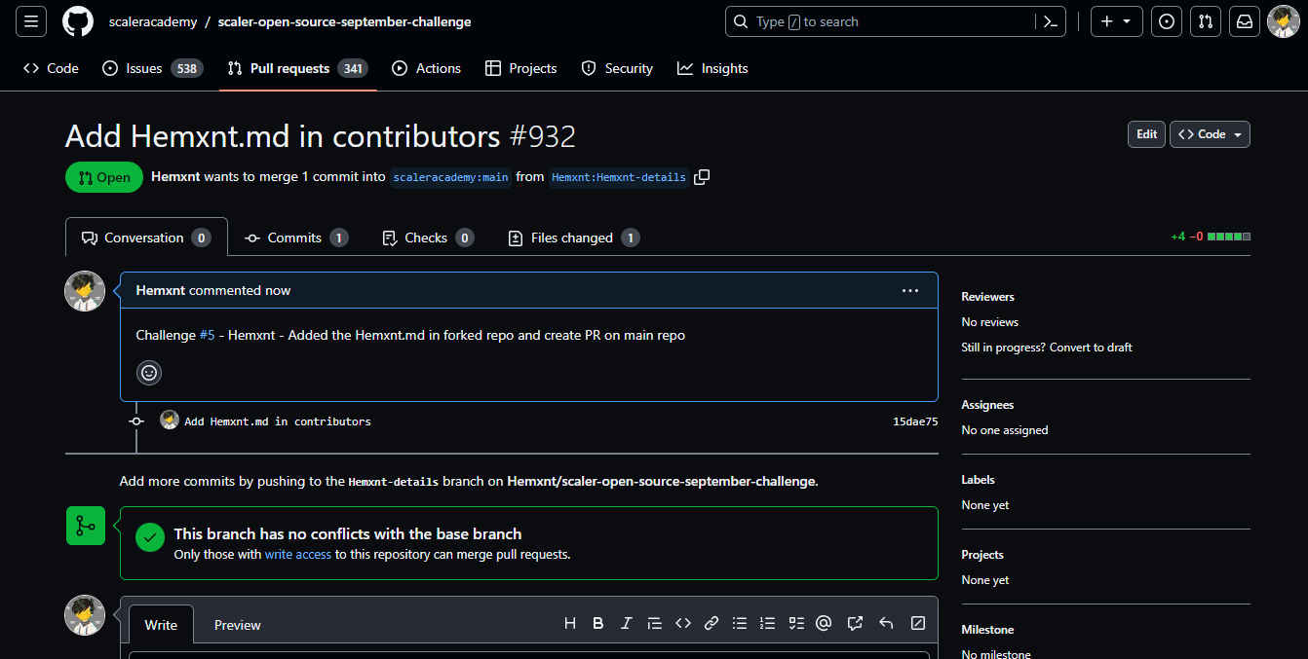Insert a task list from the toolbar

coord(795,623)
